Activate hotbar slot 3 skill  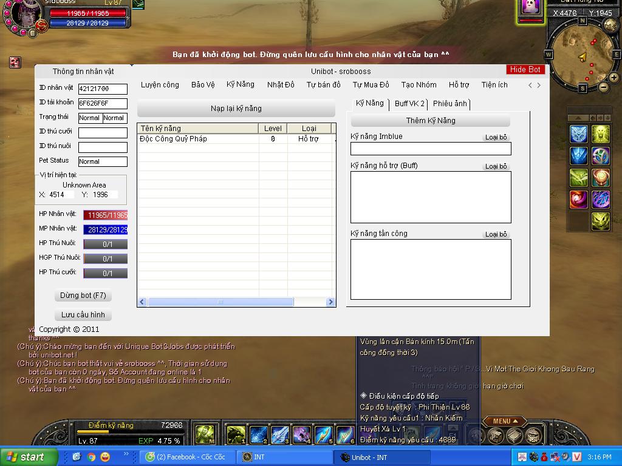pos(280,434)
